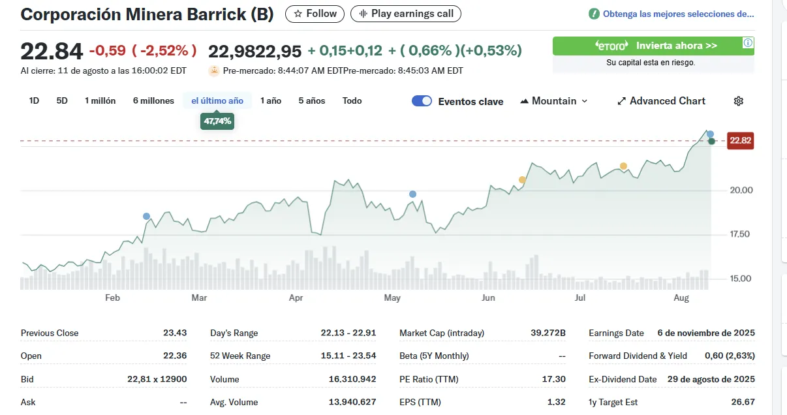Screen dimensions: 787x415
Task: Click the Advanced Chart diagonal arrow icon
Action: (621, 100)
